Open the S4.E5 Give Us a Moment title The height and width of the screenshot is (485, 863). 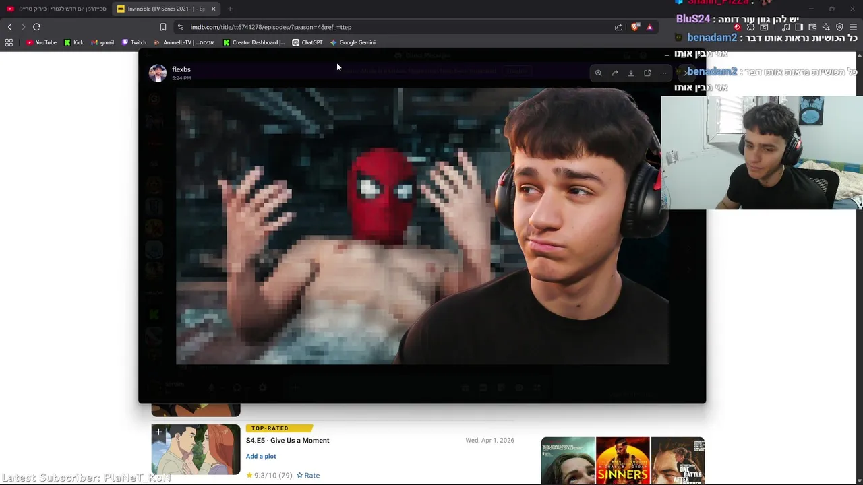[287, 441]
